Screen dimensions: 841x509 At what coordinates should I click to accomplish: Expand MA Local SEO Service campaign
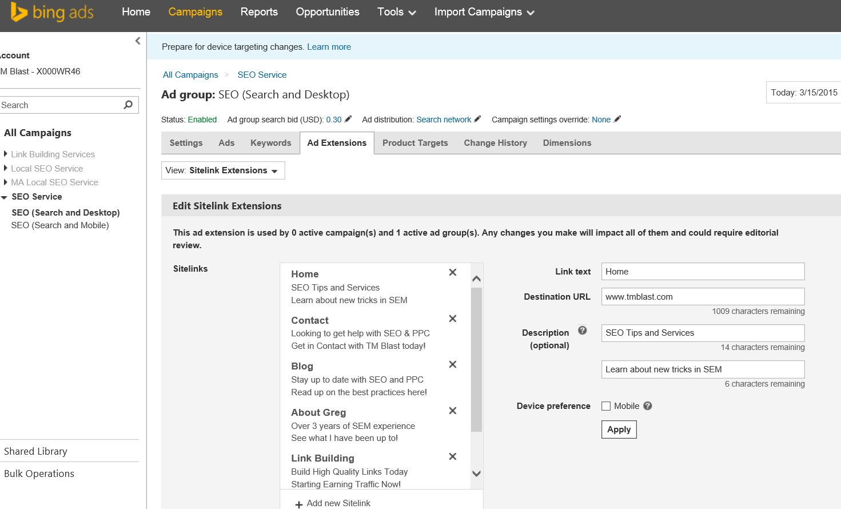[6, 182]
